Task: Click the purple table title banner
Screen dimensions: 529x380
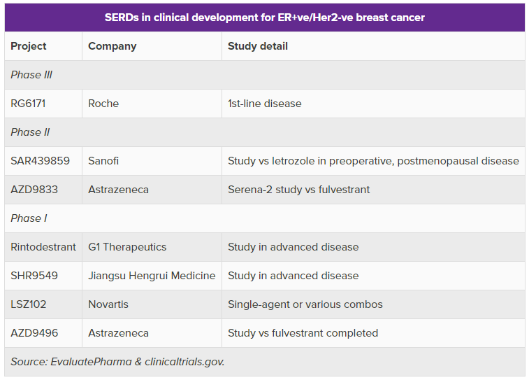Action: tap(264, 17)
